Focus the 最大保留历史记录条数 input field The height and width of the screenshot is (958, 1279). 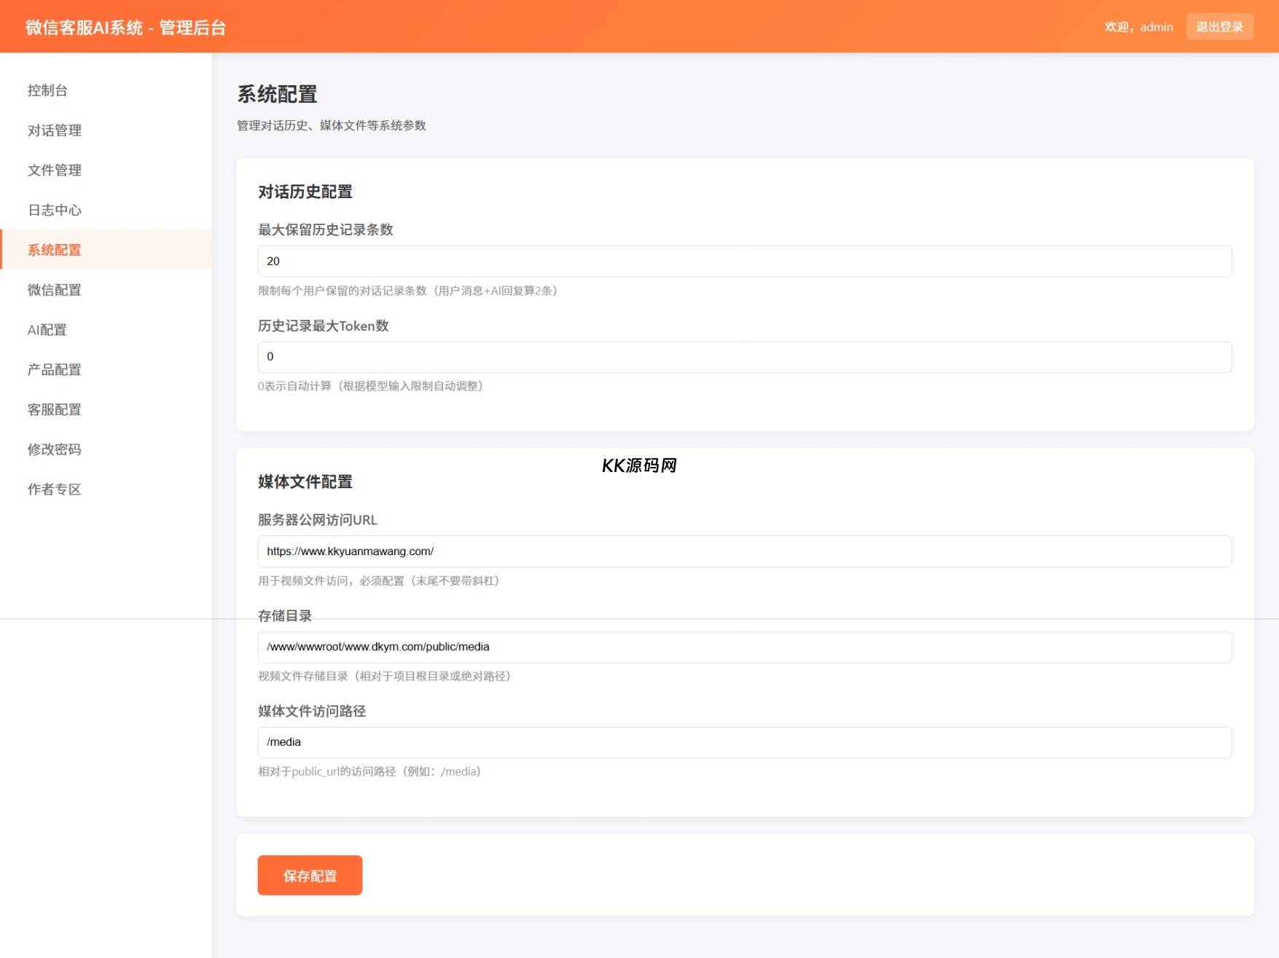pos(744,262)
